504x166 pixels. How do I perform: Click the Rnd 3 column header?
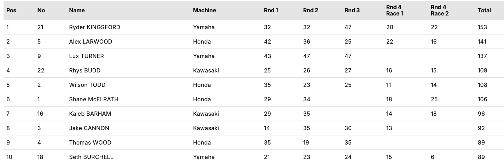pos(352,11)
